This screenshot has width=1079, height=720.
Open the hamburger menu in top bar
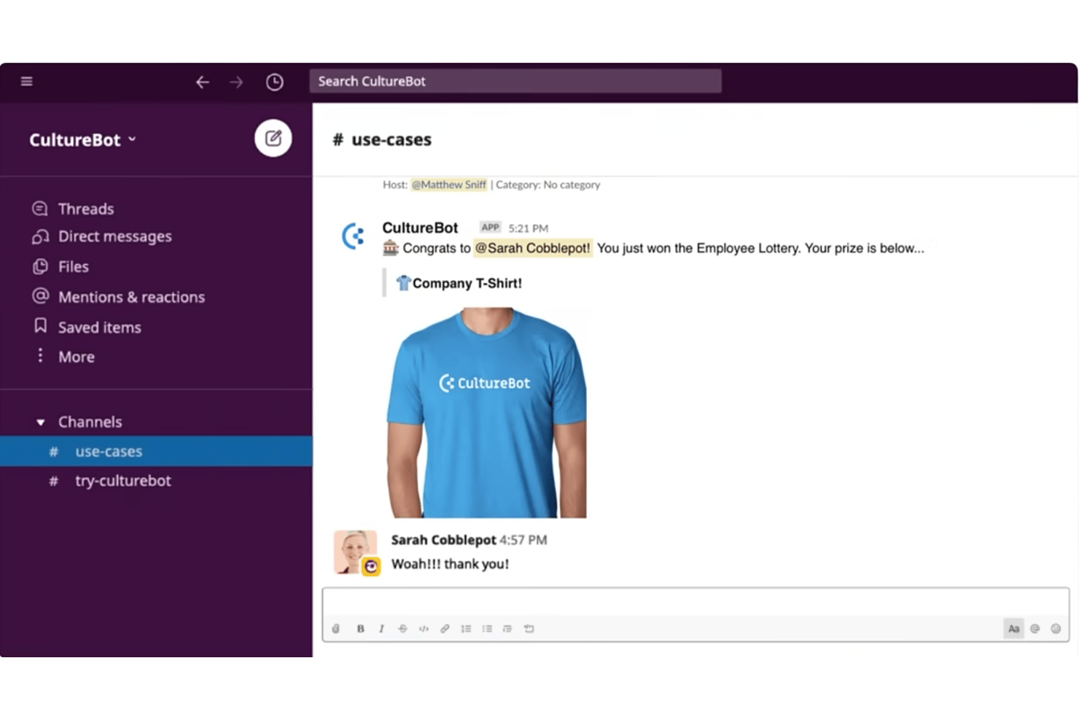[x=27, y=81]
